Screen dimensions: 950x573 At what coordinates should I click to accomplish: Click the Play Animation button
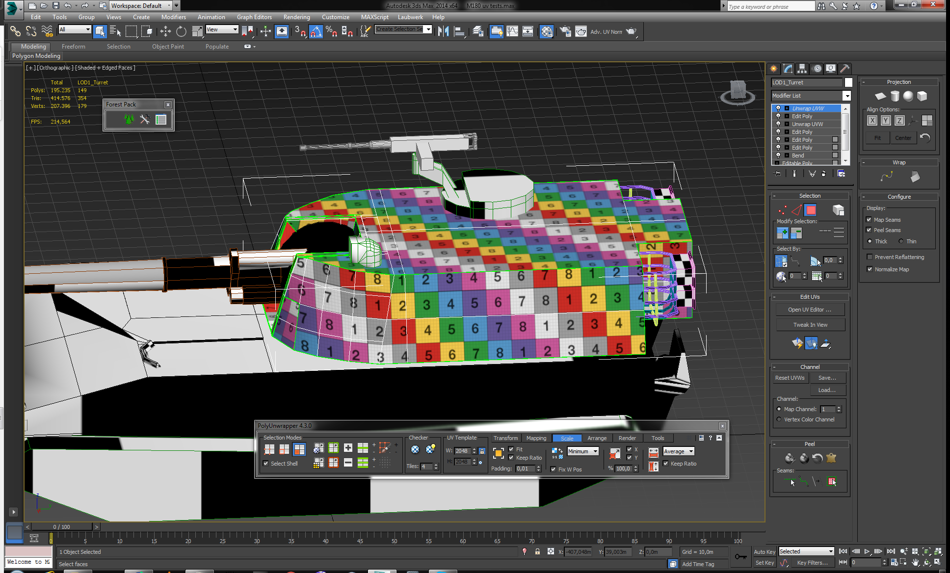tap(867, 551)
